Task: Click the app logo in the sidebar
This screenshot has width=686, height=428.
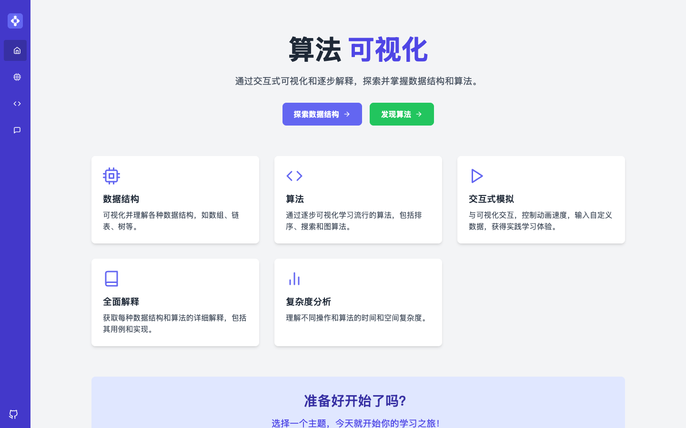Action: [15, 21]
